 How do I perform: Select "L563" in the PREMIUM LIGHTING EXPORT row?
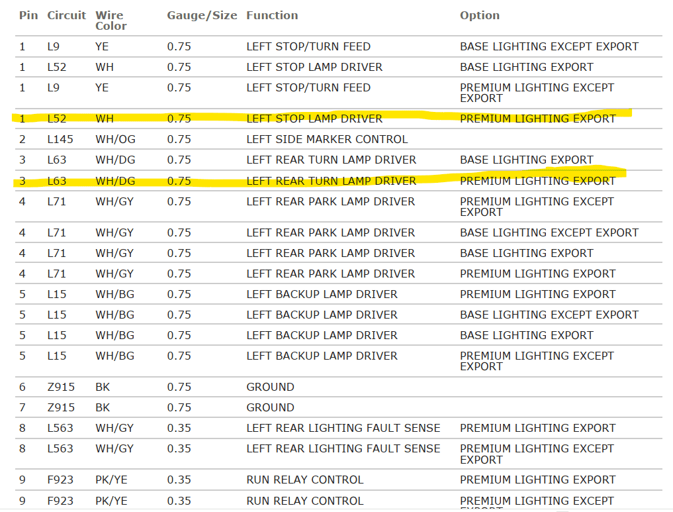point(60,429)
